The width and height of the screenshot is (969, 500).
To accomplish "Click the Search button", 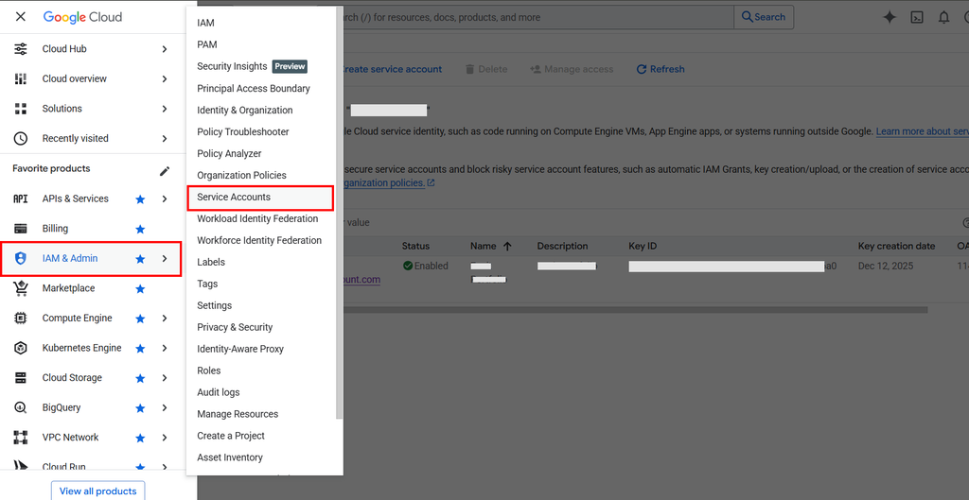I will [x=764, y=17].
